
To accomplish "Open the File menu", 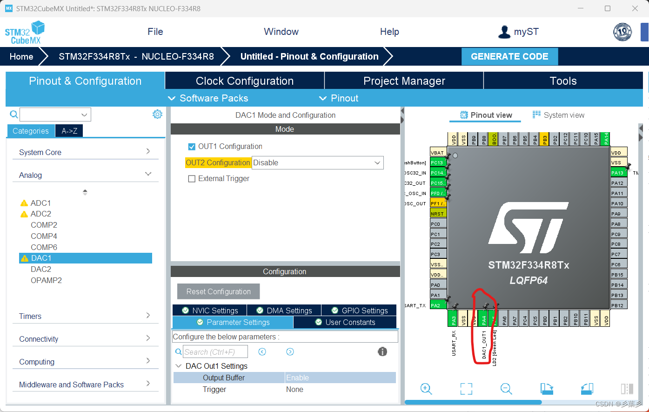I will [x=155, y=32].
